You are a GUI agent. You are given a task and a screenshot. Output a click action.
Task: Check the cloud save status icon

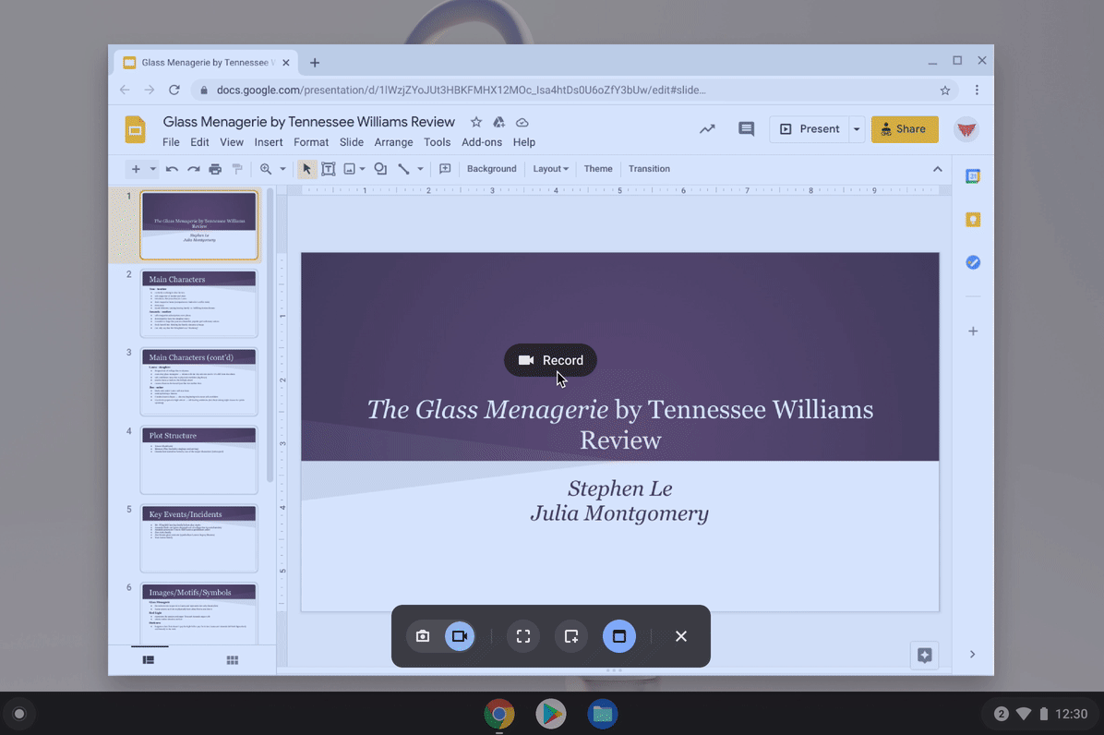tap(522, 123)
